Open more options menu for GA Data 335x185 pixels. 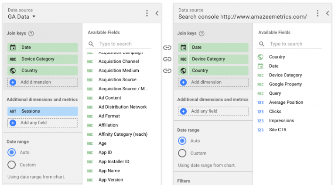click(147, 13)
